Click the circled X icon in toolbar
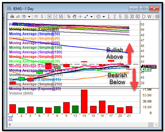Viewport: 165px width, 132px height. coord(157,17)
